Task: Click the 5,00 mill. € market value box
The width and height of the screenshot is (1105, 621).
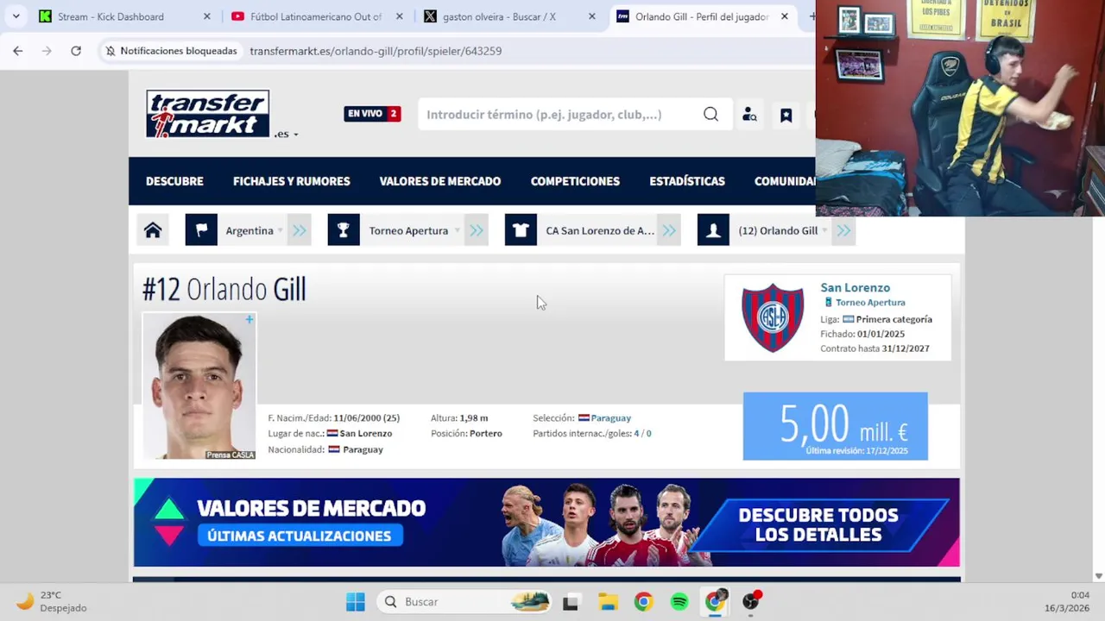Action: 836,426
